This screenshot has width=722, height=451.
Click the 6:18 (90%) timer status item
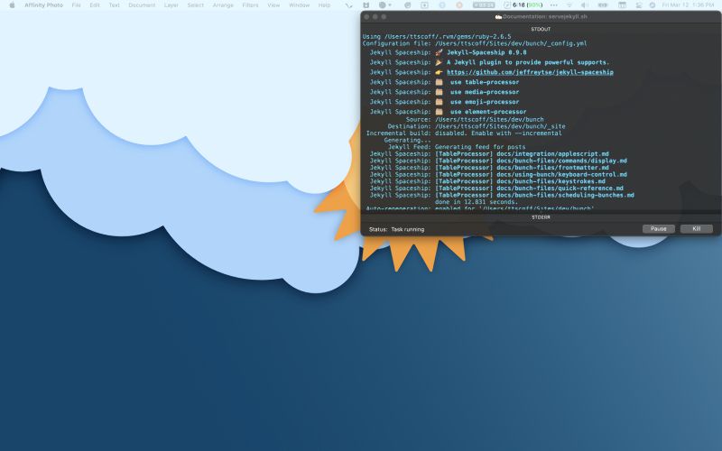pos(523,5)
